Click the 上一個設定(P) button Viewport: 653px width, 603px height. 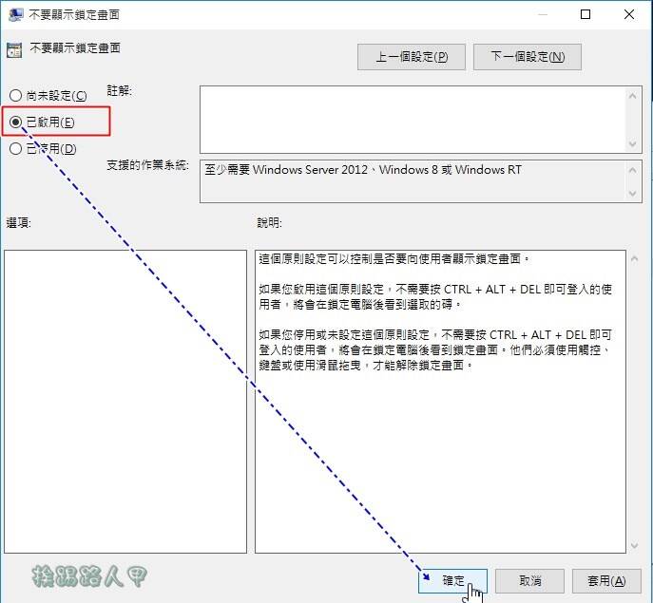pos(411,57)
